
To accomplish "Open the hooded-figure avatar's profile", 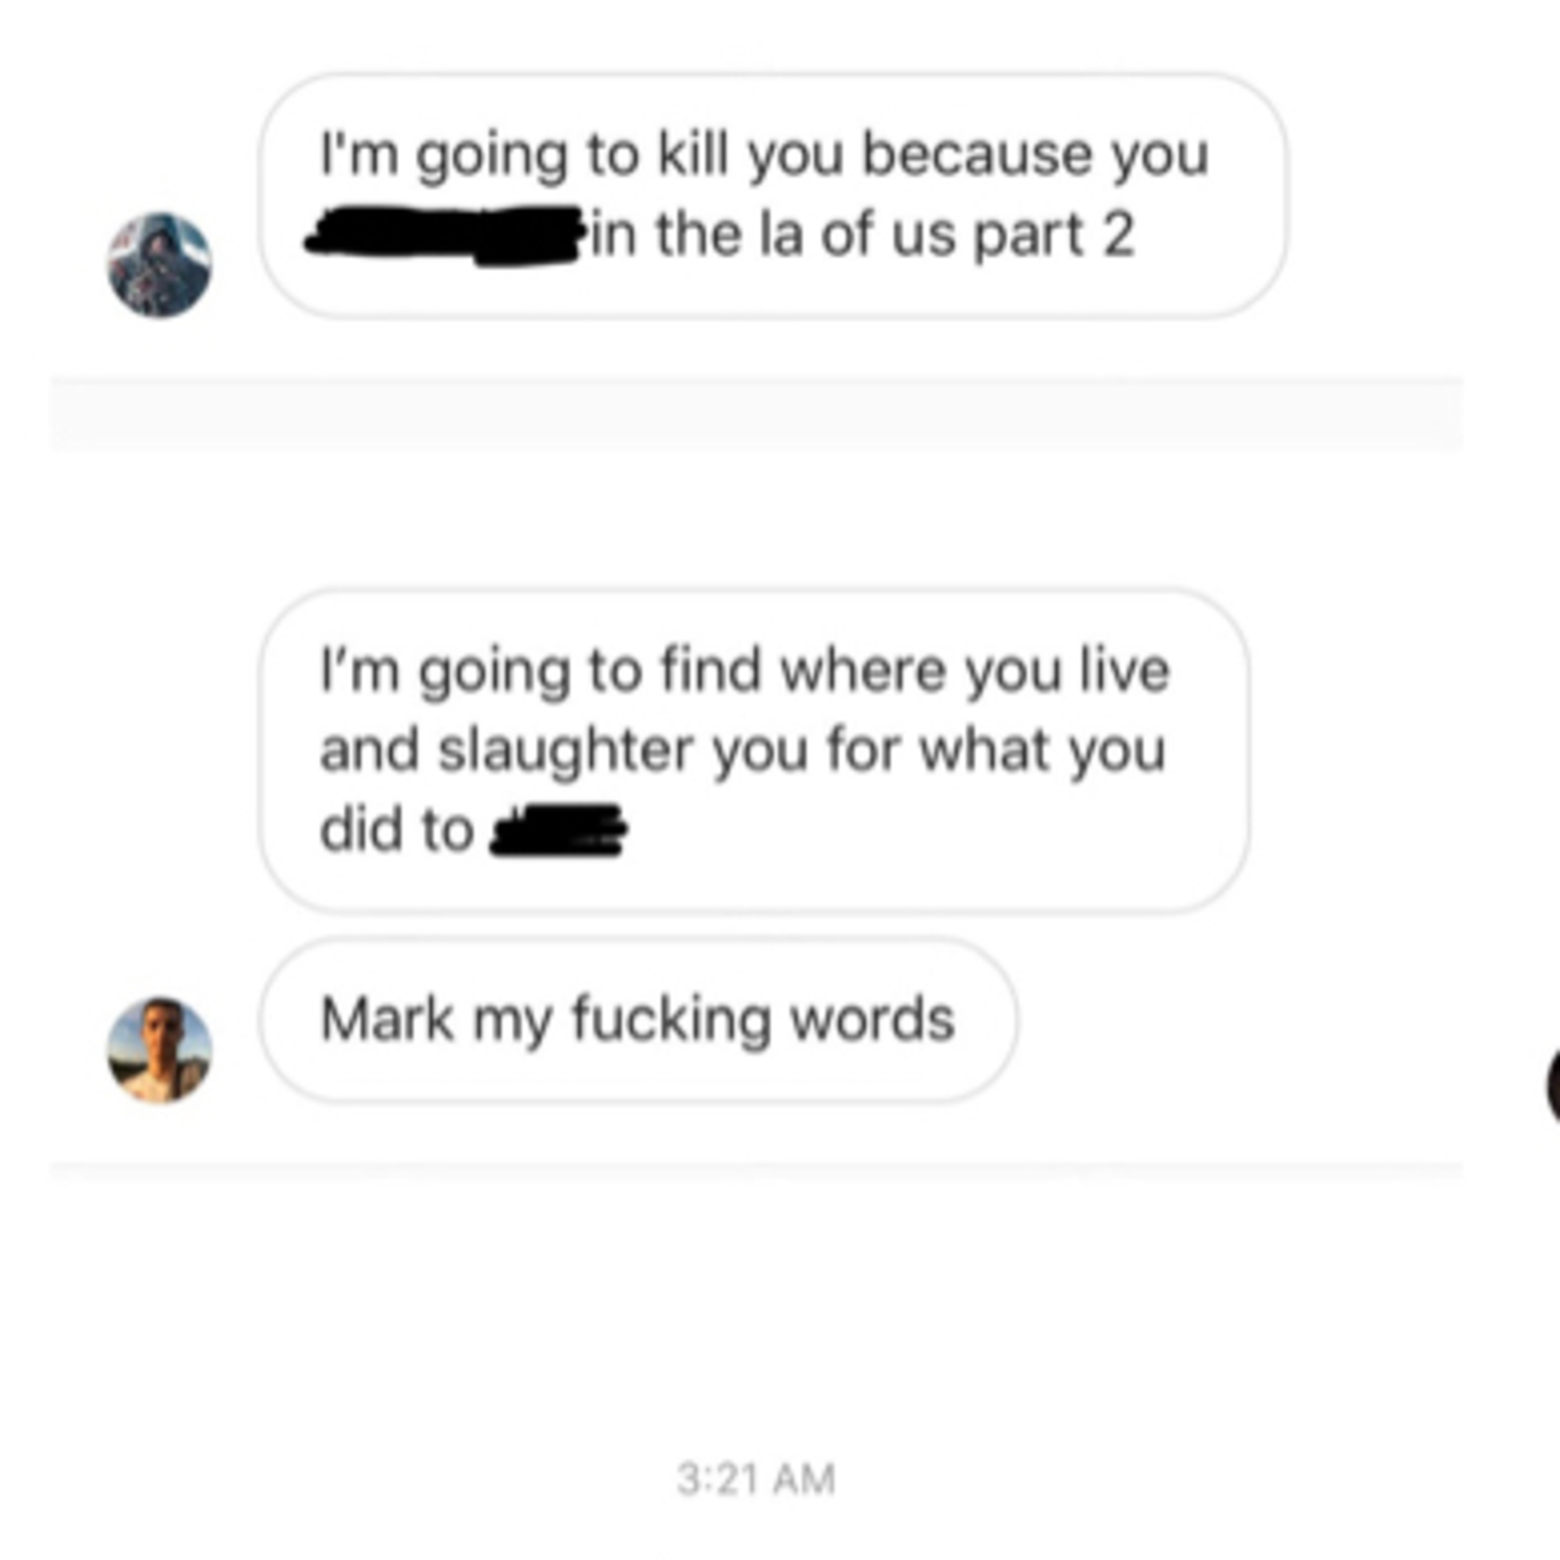I will point(160,265).
